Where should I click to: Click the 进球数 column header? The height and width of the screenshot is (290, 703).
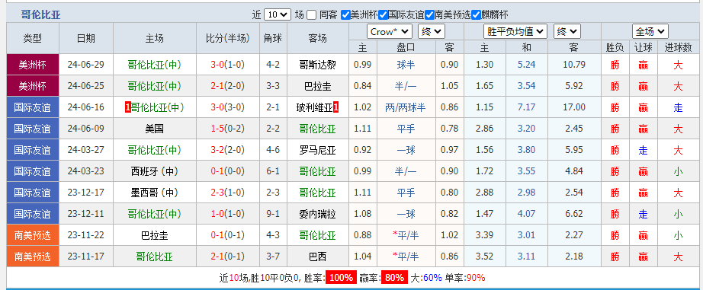(x=679, y=47)
